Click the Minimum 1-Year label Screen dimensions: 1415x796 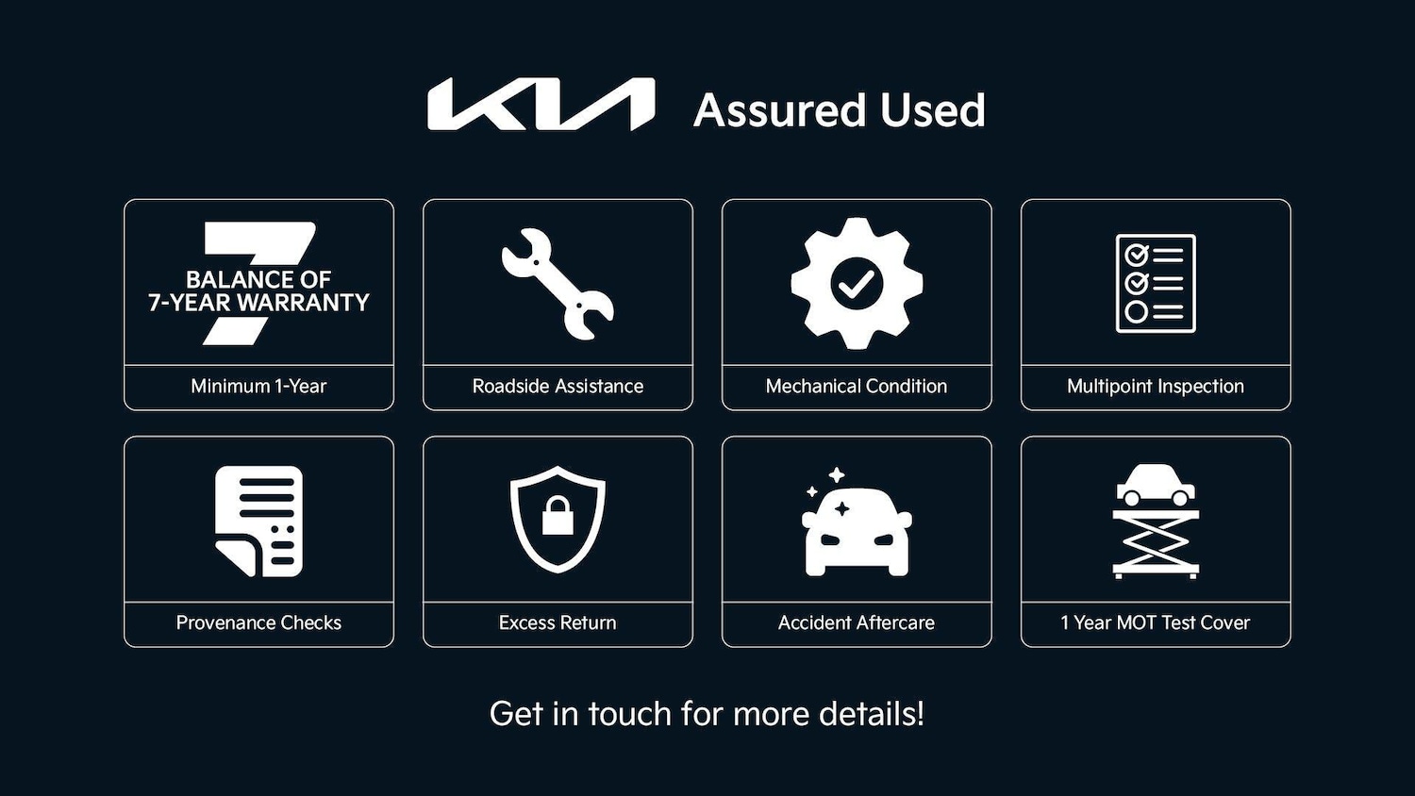258,386
